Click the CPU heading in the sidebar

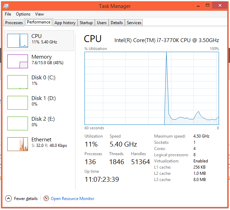pos(37,36)
